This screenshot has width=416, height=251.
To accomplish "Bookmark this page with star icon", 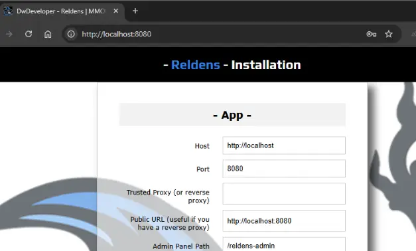I will pyautogui.click(x=389, y=34).
